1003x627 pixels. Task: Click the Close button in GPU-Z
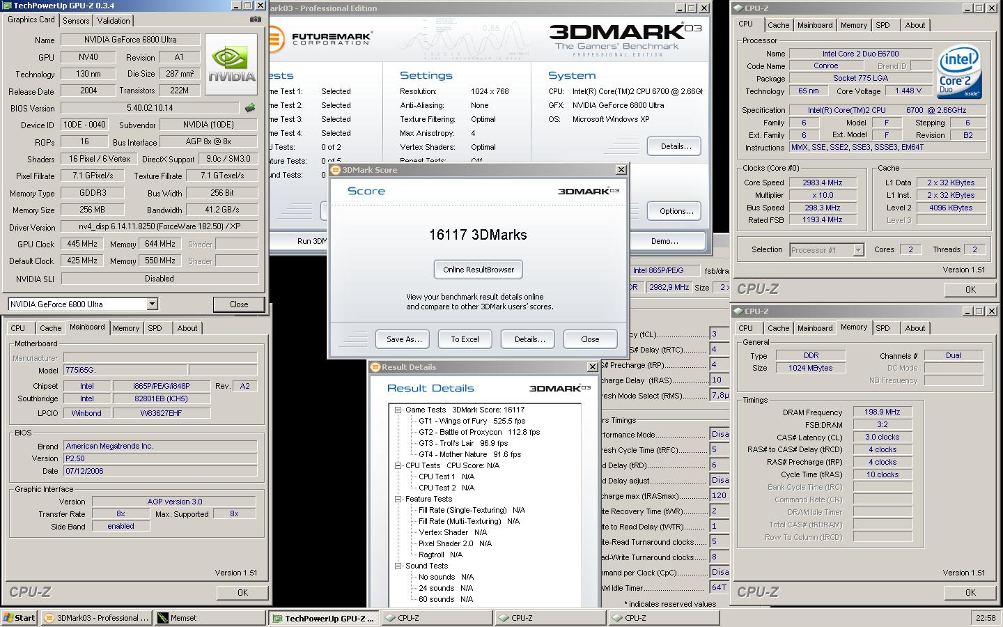pos(239,304)
